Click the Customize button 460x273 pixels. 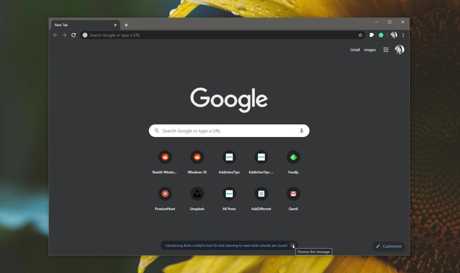(x=388, y=246)
